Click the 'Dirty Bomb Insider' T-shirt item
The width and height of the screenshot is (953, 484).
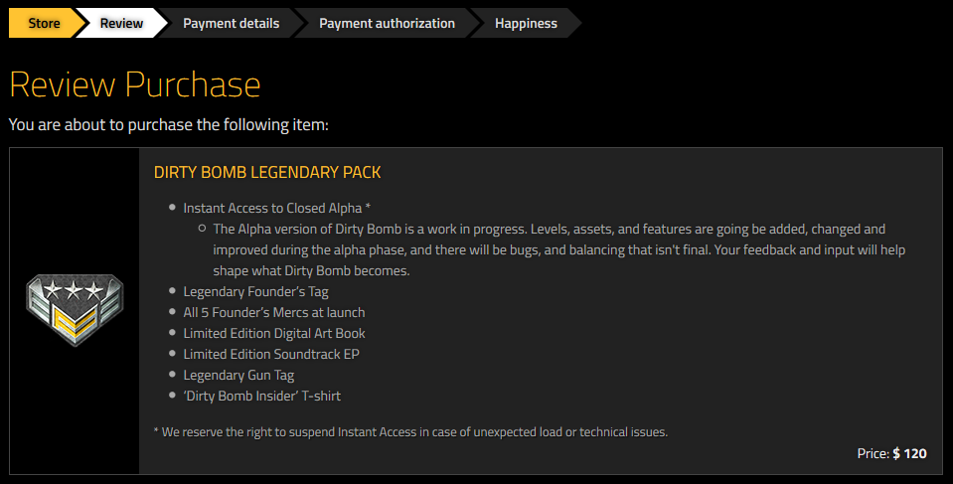262,396
